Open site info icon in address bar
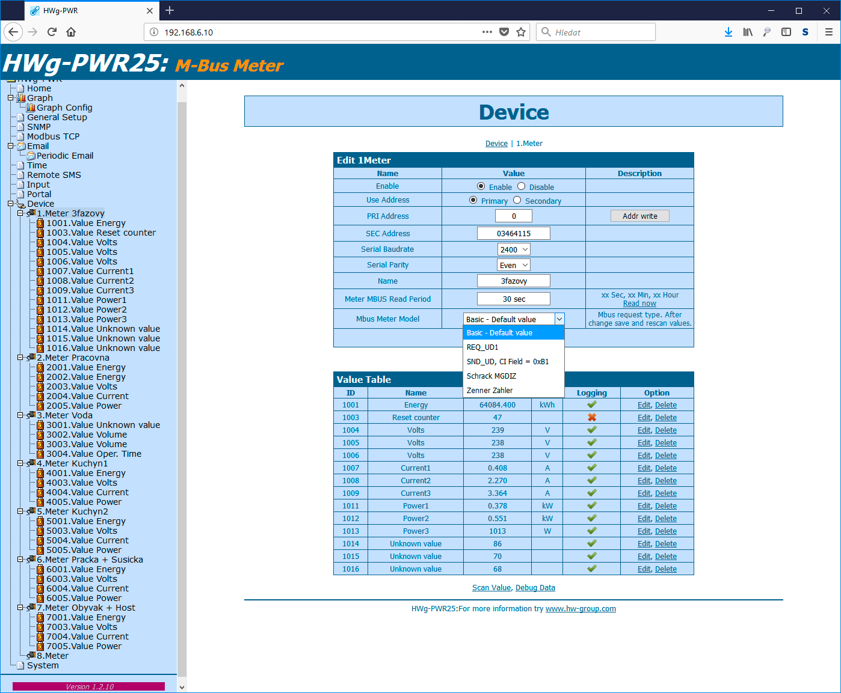This screenshot has height=693, width=841. click(154, 32)
